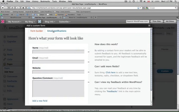Expand the Blog Info dropdown
Viewport: 179px width, 112px height.
(x=50, y=22)
